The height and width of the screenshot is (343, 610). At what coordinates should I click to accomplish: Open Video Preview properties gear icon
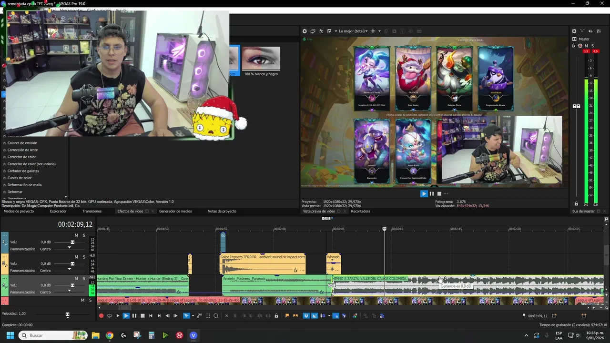click(x=305, y=31)
